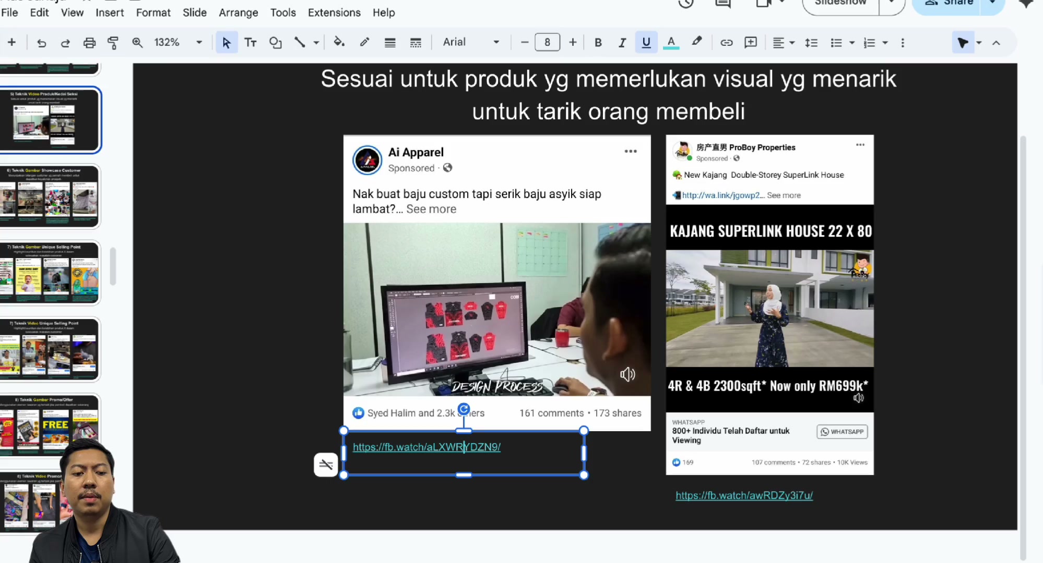Collapse the toolbar with chevron
This screenshot has width=1043, height=563.
coord(996,43)
